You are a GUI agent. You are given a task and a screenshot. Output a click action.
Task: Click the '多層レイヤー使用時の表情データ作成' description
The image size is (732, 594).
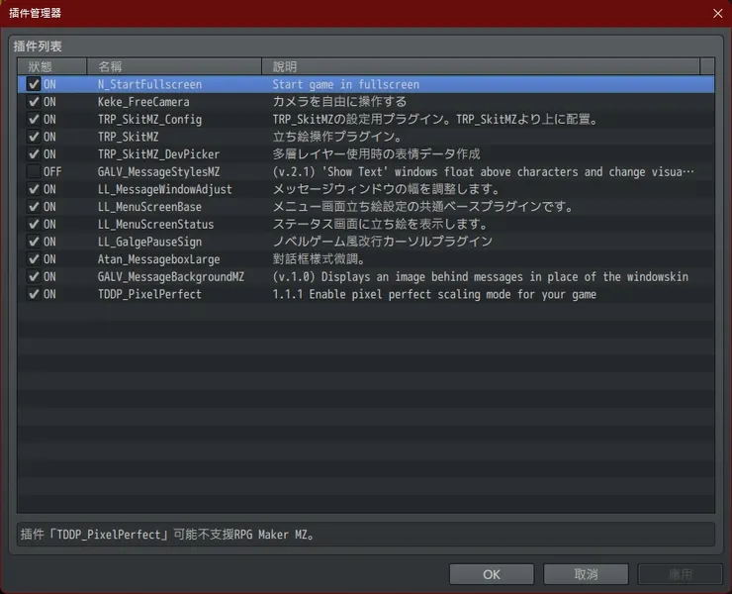[x=376, y=154]
